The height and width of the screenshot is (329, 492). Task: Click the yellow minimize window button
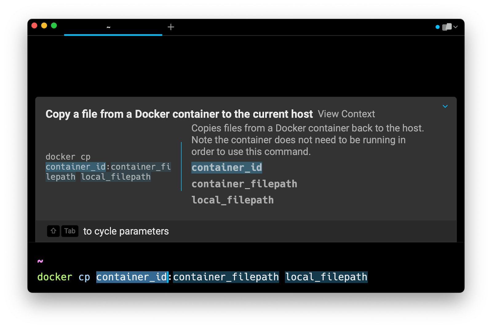tap(44, 25)
